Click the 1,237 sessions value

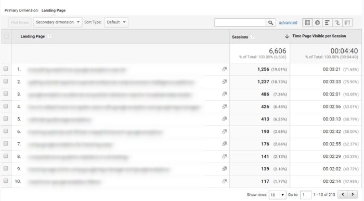click(263, 82)
